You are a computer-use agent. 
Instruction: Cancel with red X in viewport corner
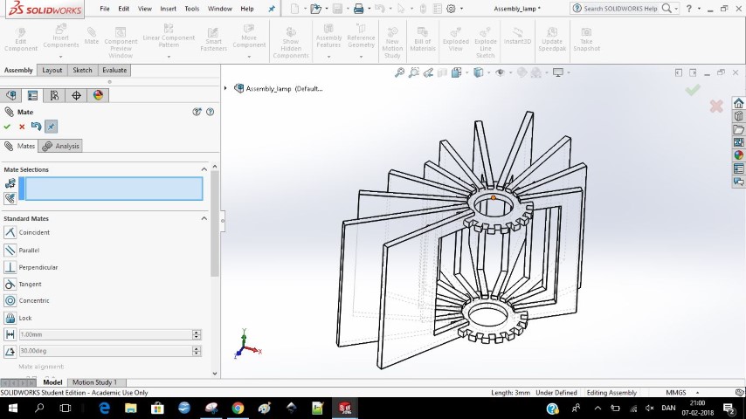pos(716,106)
